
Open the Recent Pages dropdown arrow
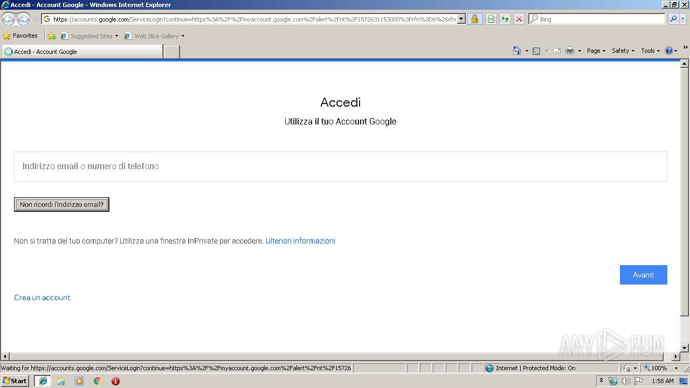(x=35, y=19)
